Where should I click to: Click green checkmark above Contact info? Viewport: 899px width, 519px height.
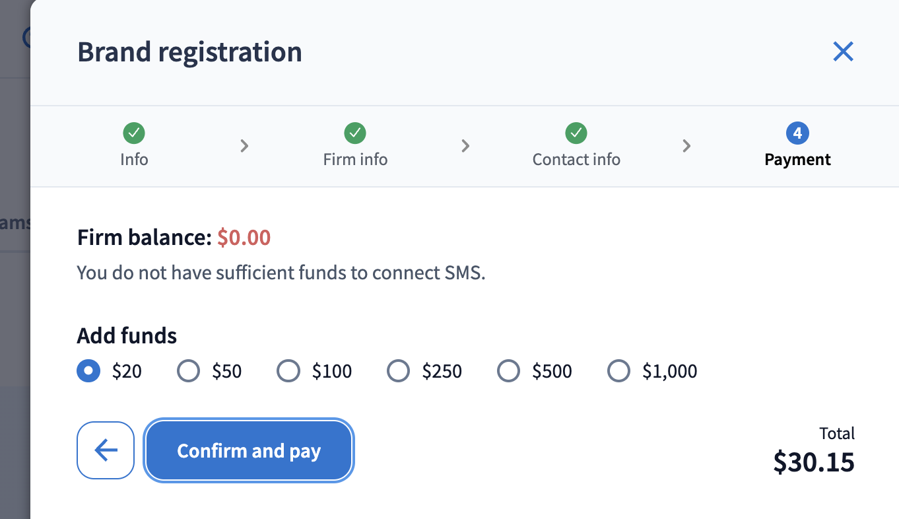pos(576,133)
